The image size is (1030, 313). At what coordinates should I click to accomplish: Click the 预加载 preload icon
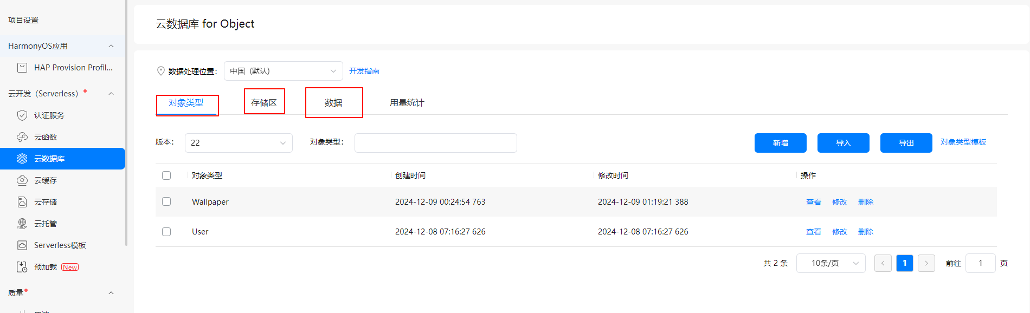click(22, 267)
